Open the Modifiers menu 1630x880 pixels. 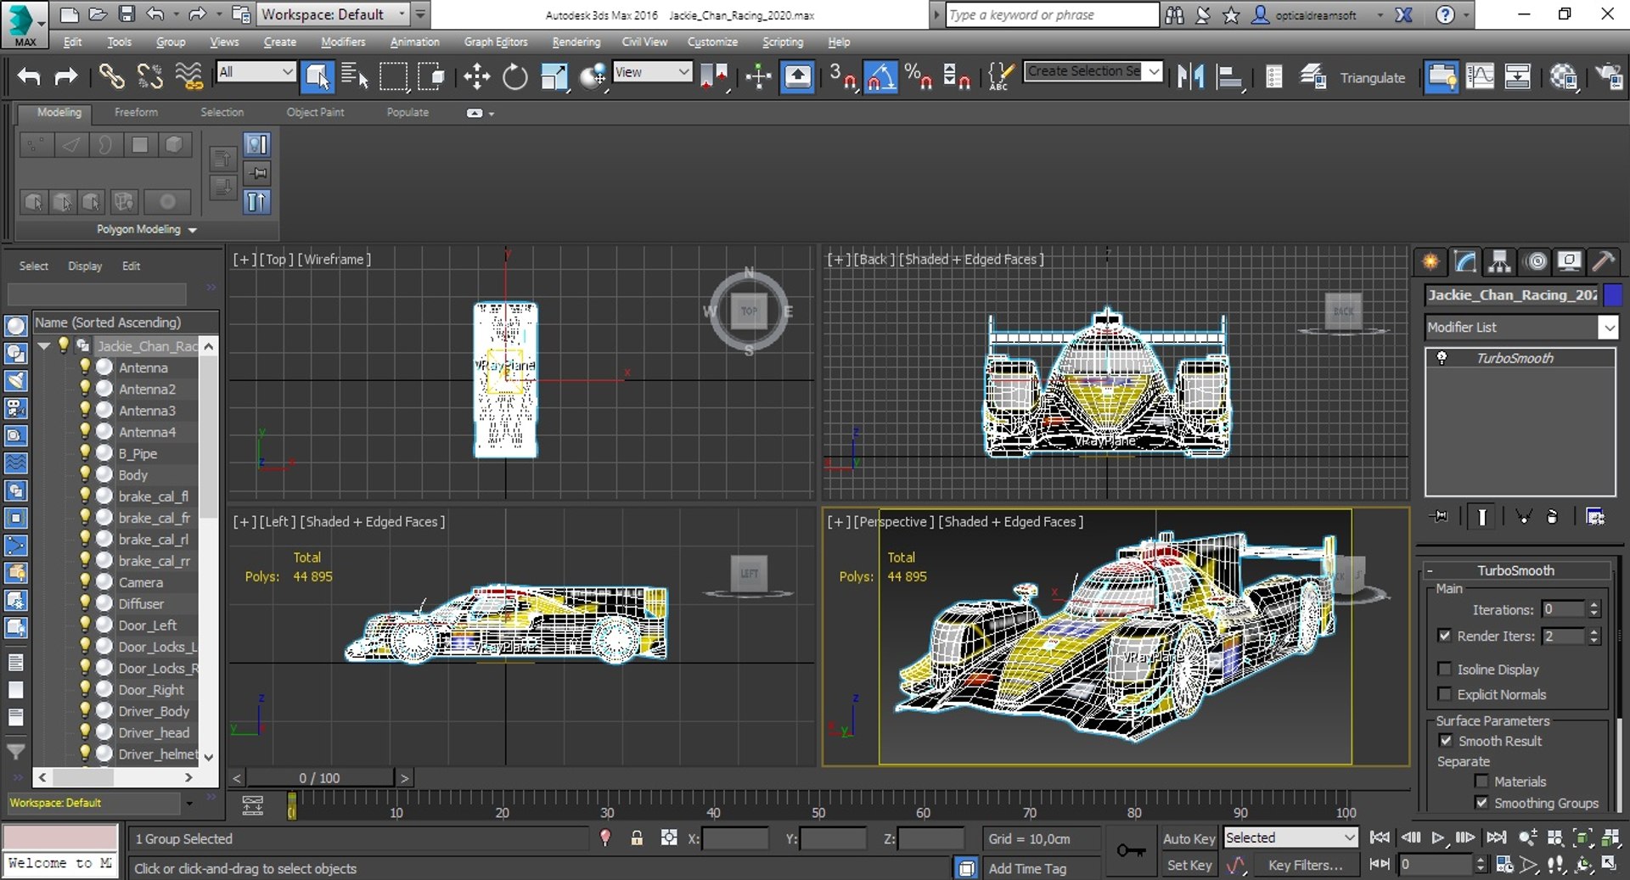coord(343,42)
